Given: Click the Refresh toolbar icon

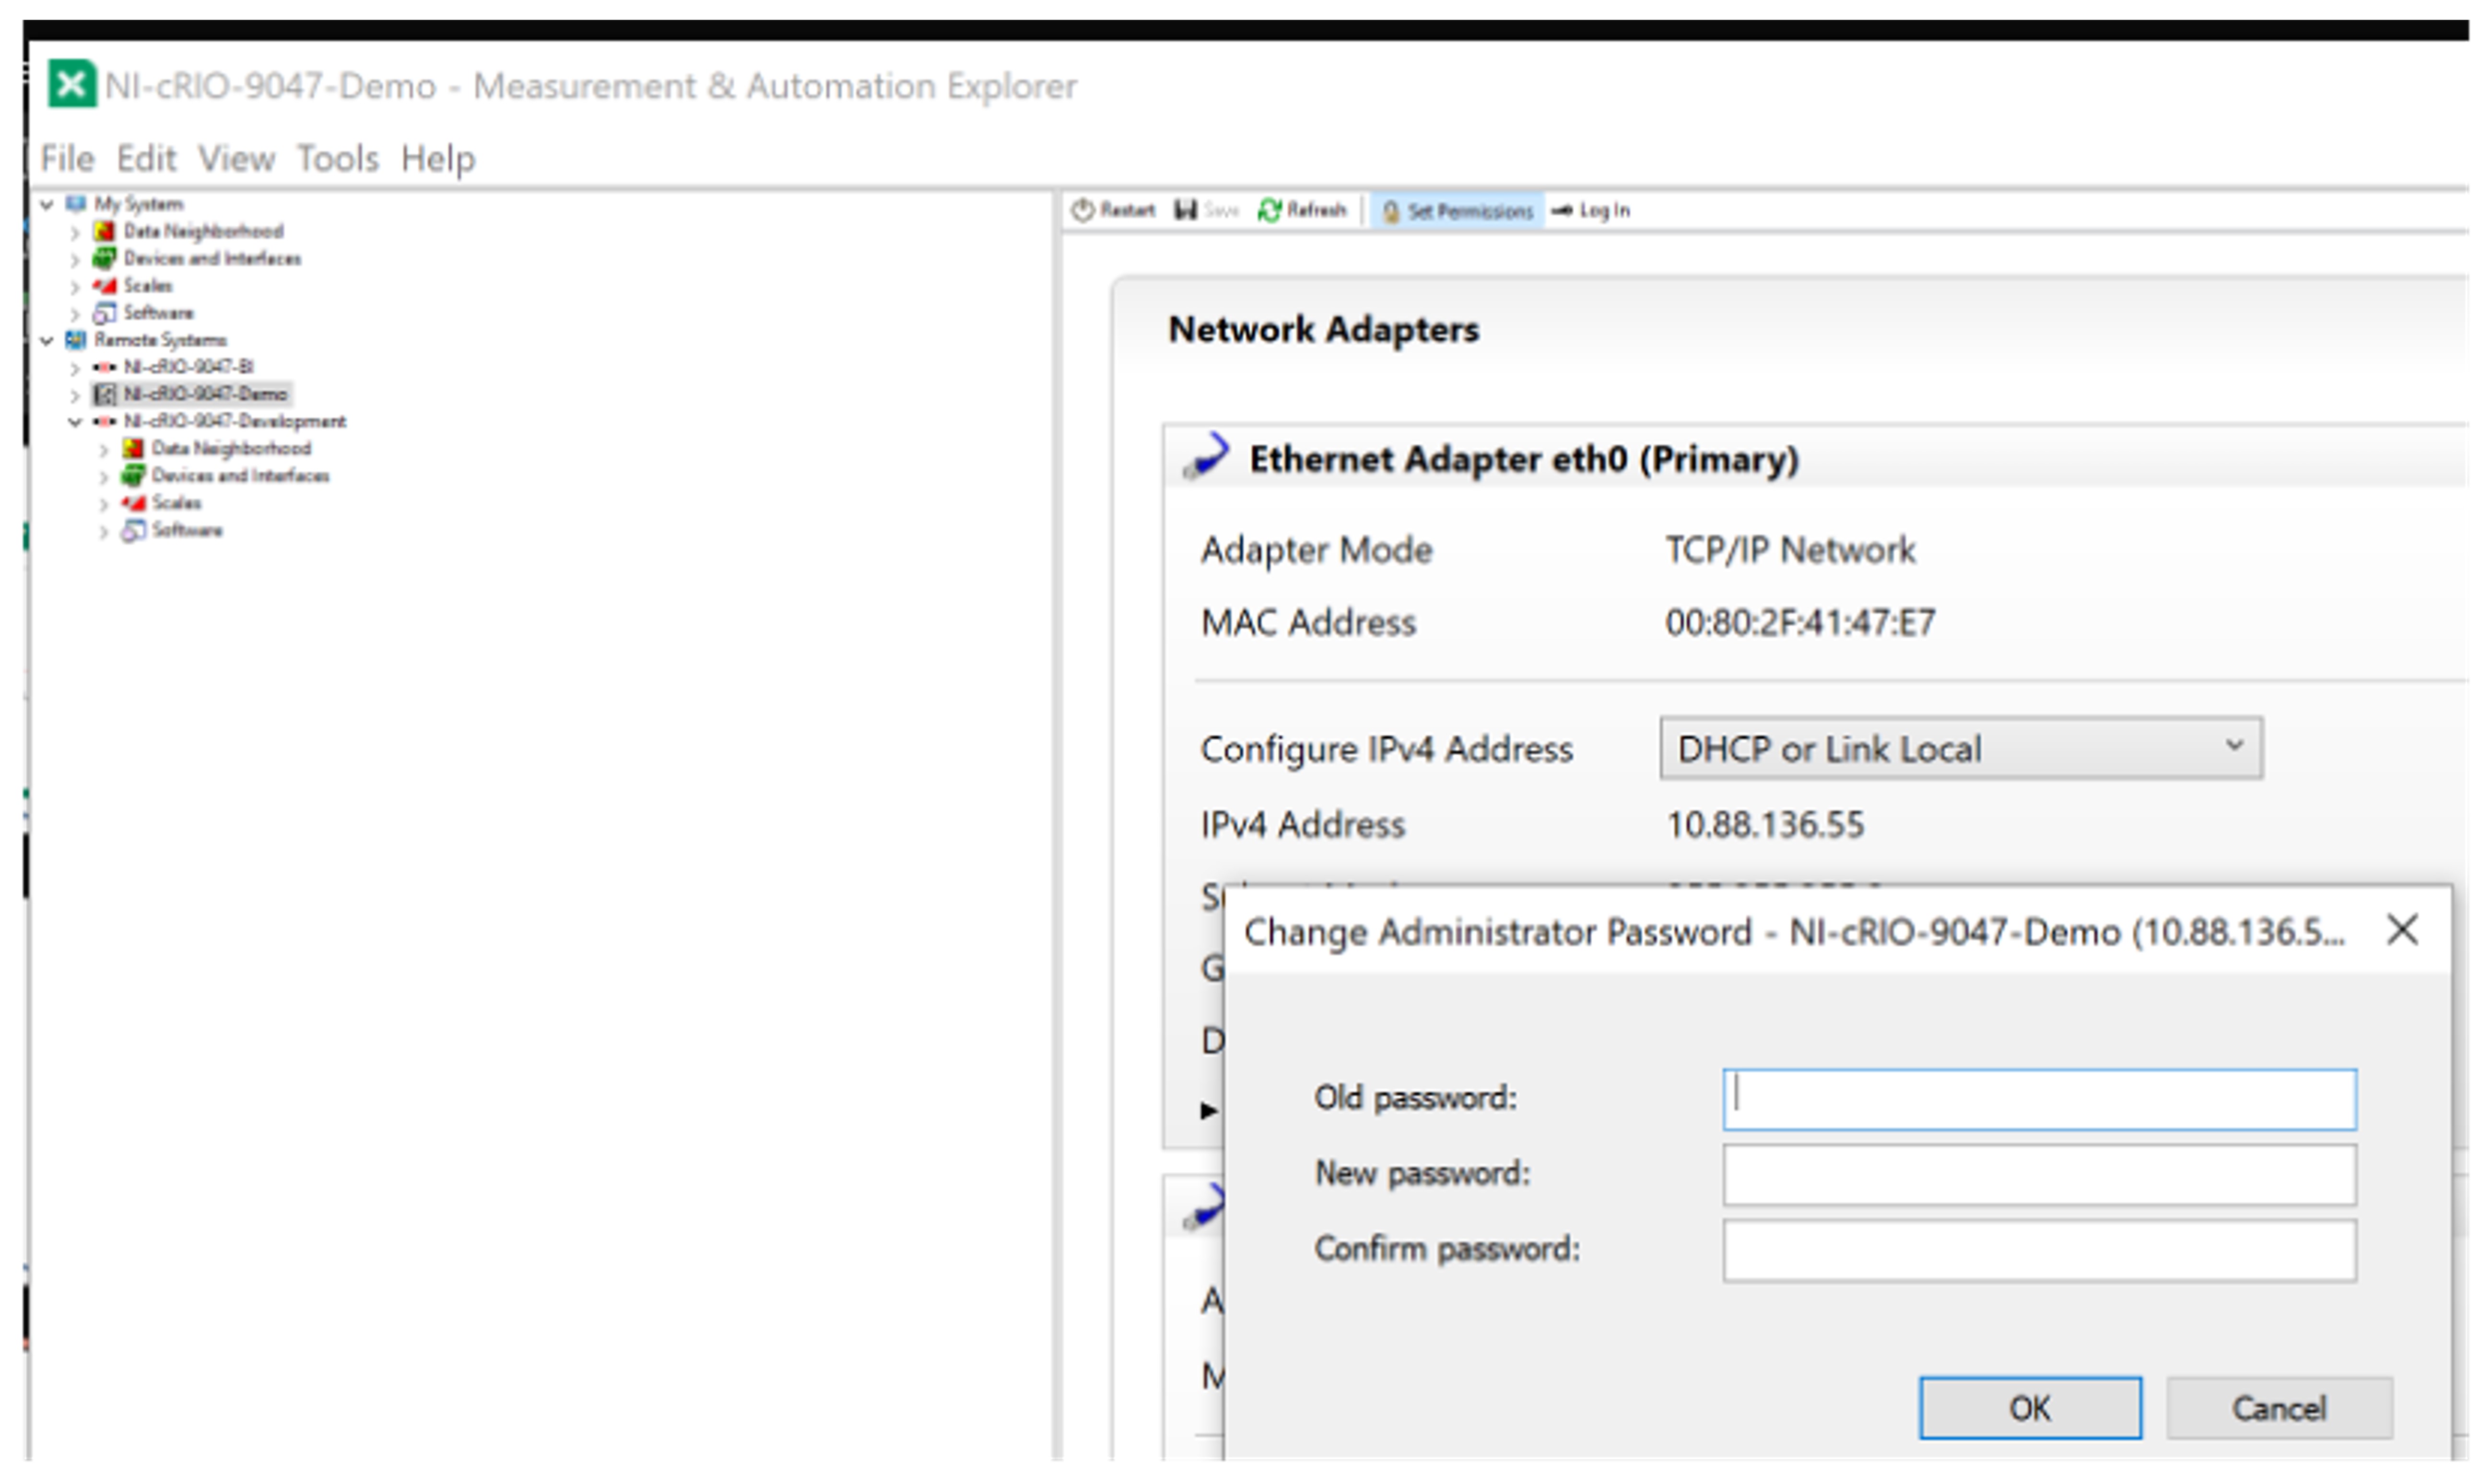Looking at the screenshot, I should click(x=1270, y=210).
